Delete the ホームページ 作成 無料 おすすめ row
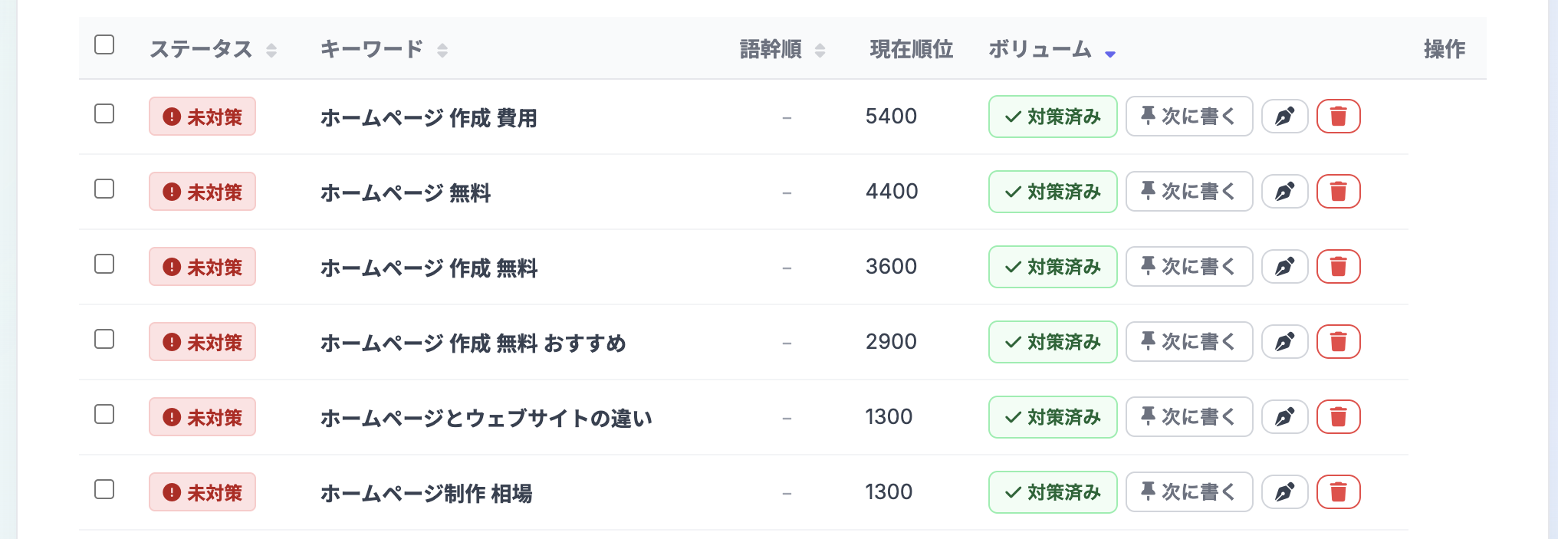This screenshot has width=1558, height=539. click(1338, 342)
